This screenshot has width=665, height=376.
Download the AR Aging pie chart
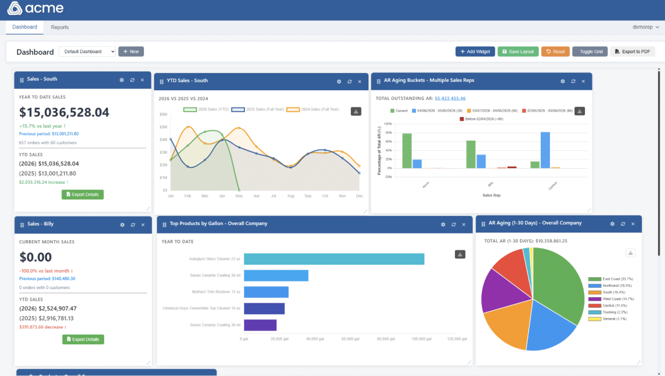pos(631,253)
